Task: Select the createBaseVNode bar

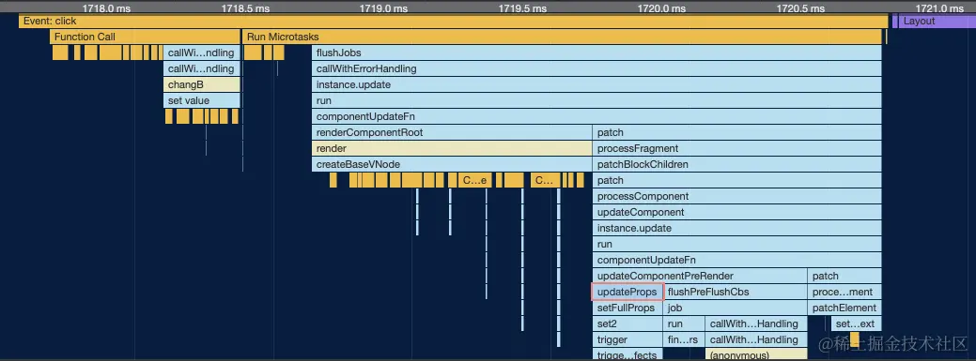Action: click(452, 165)
